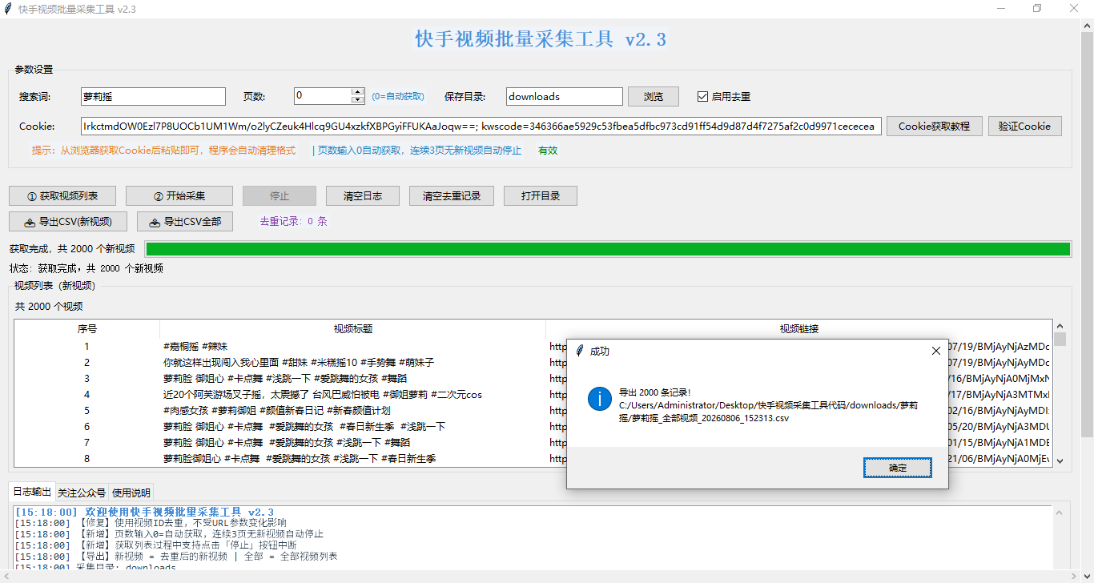1094x583 pixels.
Task: Click the 去重记录: 0 条 label
Action: 294,221
